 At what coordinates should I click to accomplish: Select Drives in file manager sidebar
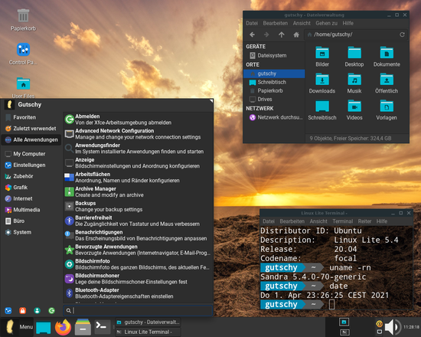point(274,100)
